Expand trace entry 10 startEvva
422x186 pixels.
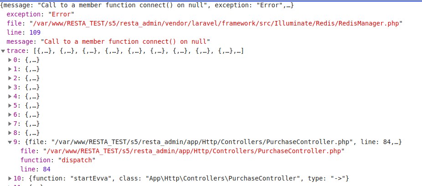[10, 178]
